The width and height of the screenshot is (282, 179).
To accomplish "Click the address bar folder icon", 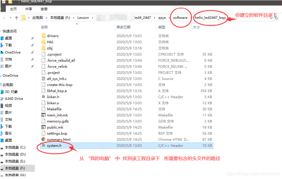I will click(24, 18).
